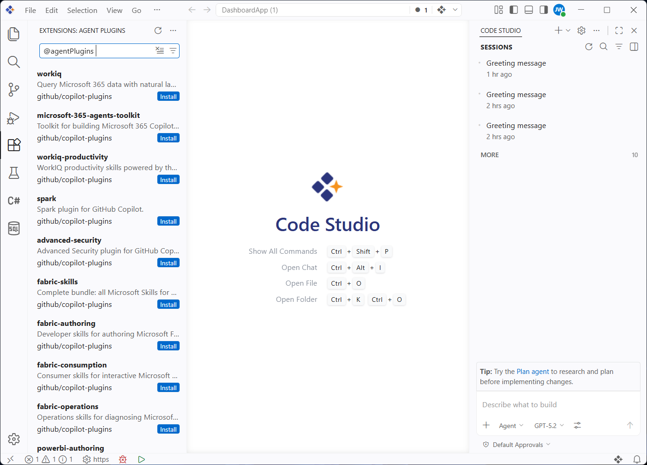Search the Sessions list

pyautogui.click(x=603, y=47)
